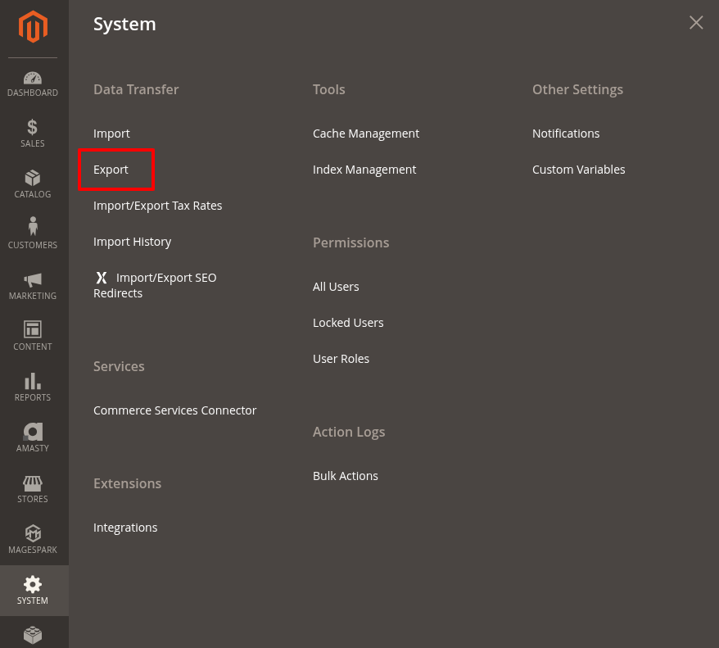Close the System menu panel
Image resolution: width=719 pixels, height=648 pixels.
pos(695,22)
